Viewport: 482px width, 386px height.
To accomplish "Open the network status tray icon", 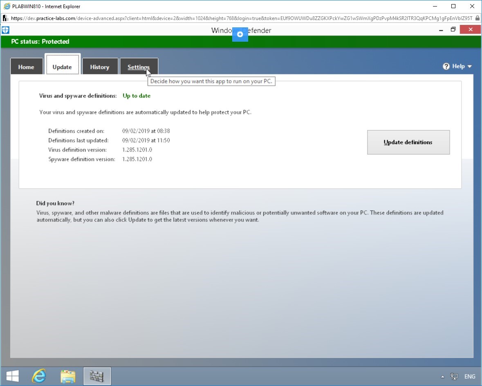I will pos(454,377).
